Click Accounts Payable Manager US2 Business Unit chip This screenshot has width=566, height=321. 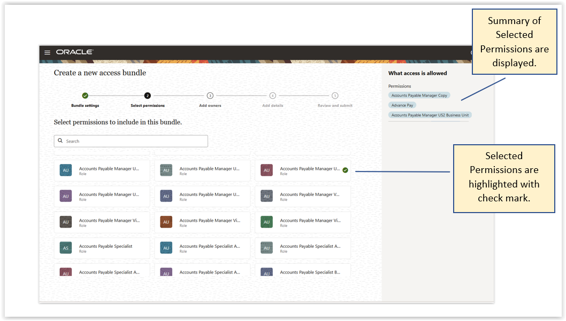coord(431,115)
